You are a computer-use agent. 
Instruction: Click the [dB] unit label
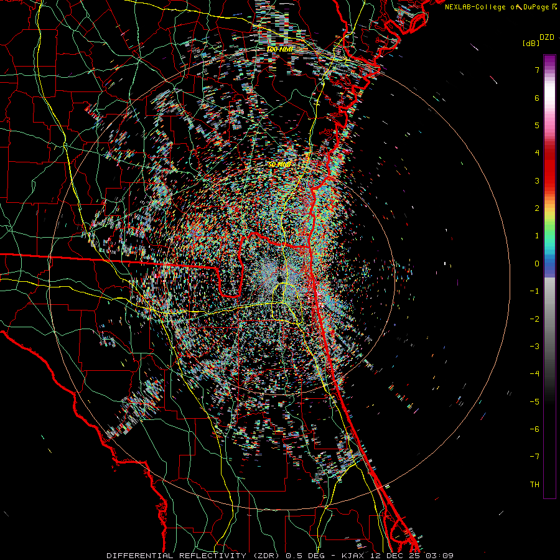531,43
